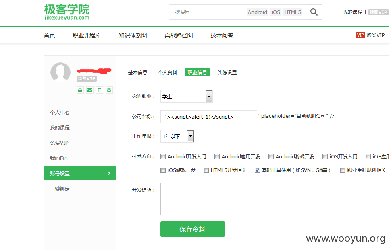The image size is (389, 250).
Task: Switch to 个人资料 tab
Action: (167, 72)
